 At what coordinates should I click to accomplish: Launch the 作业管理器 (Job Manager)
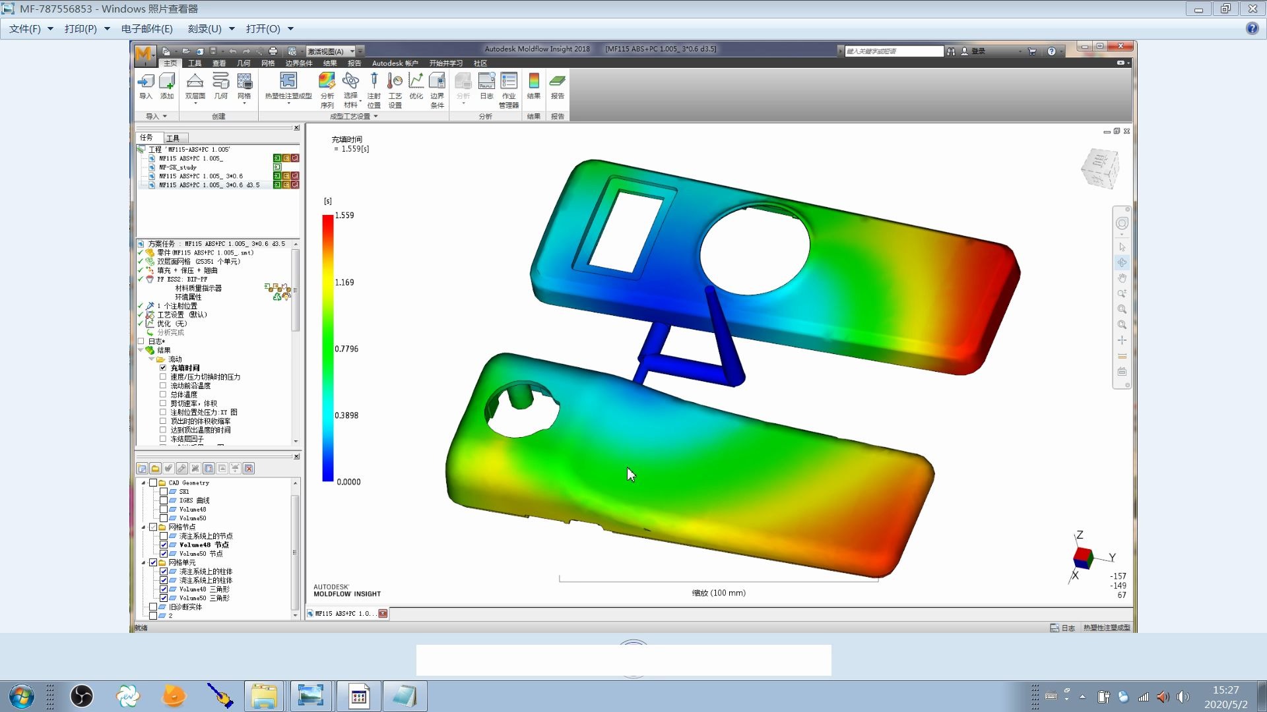508,89
